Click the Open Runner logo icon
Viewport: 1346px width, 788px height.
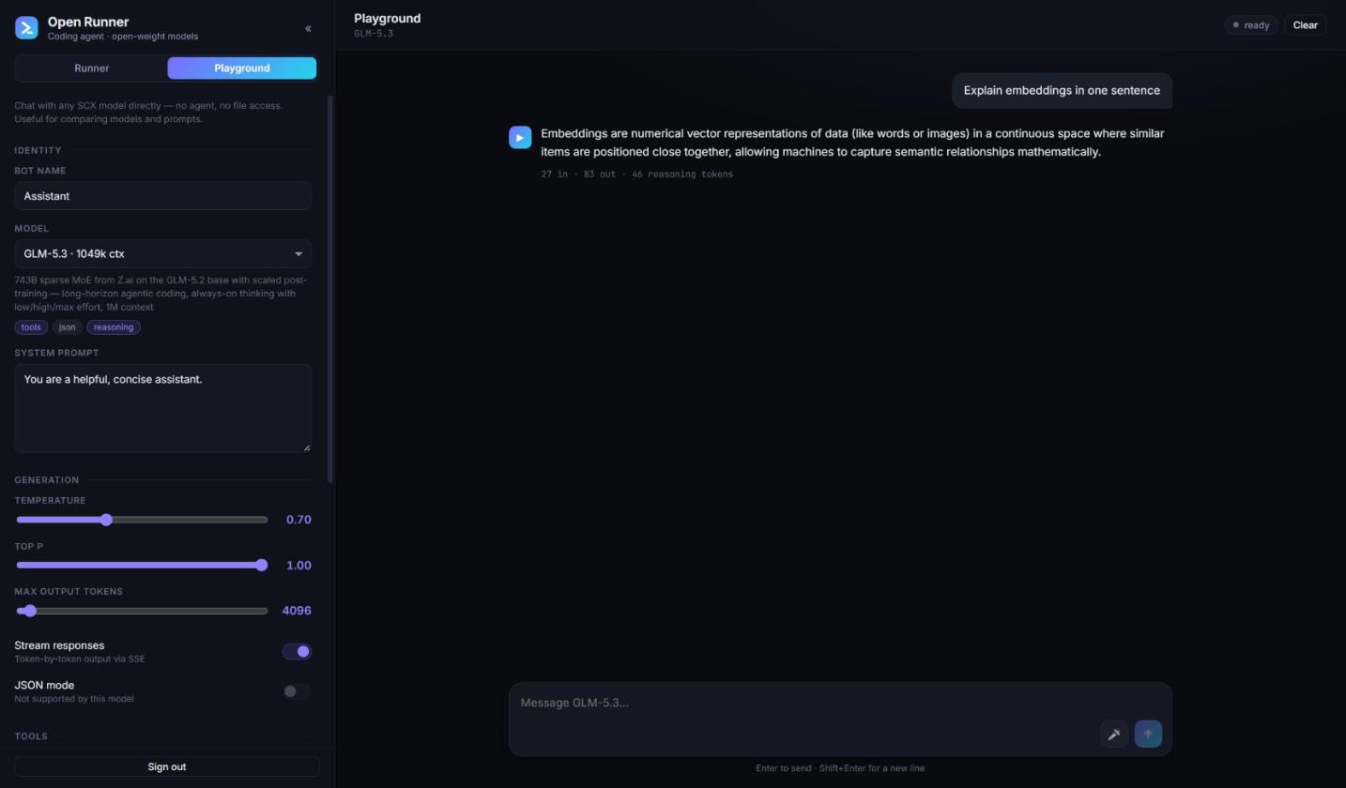click(26, 28)
